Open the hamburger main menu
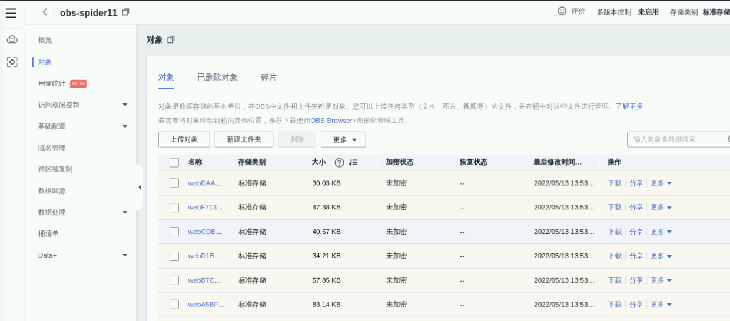Screen dimensions: 730x321 [x=11, y=13]
